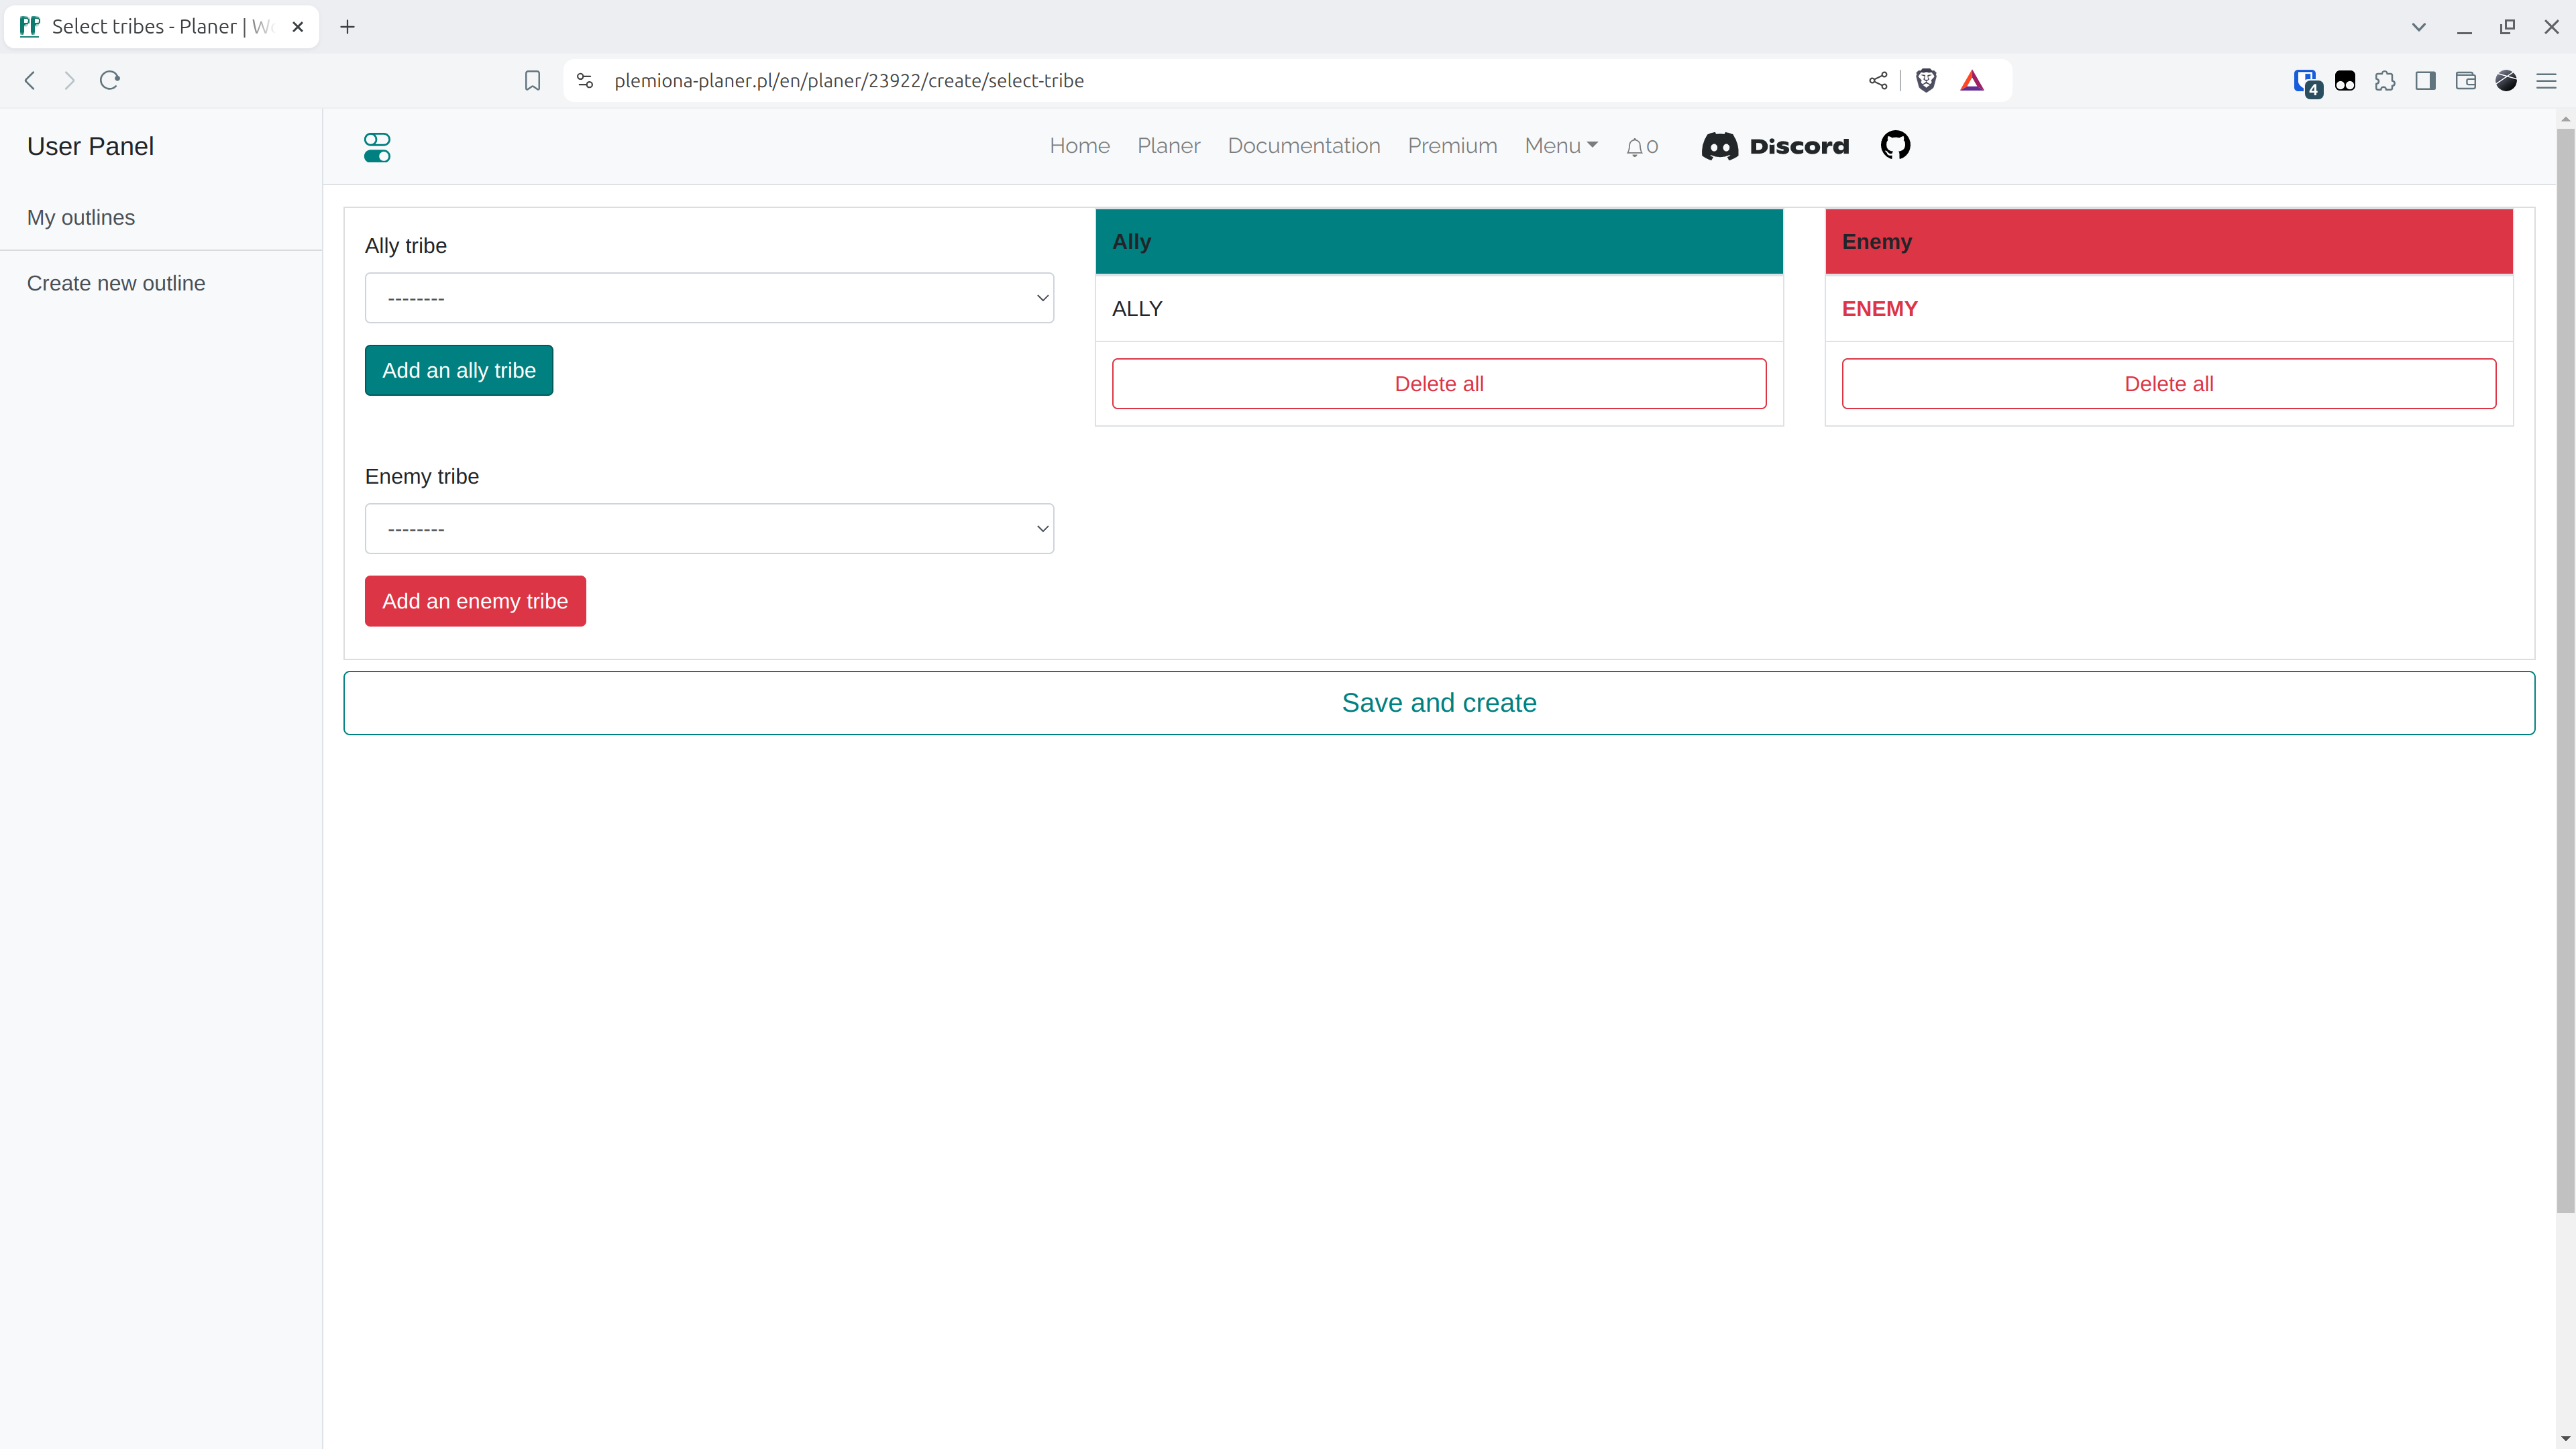
Task: Click the notifications bell icon
Action: [x=1634, y=147]
